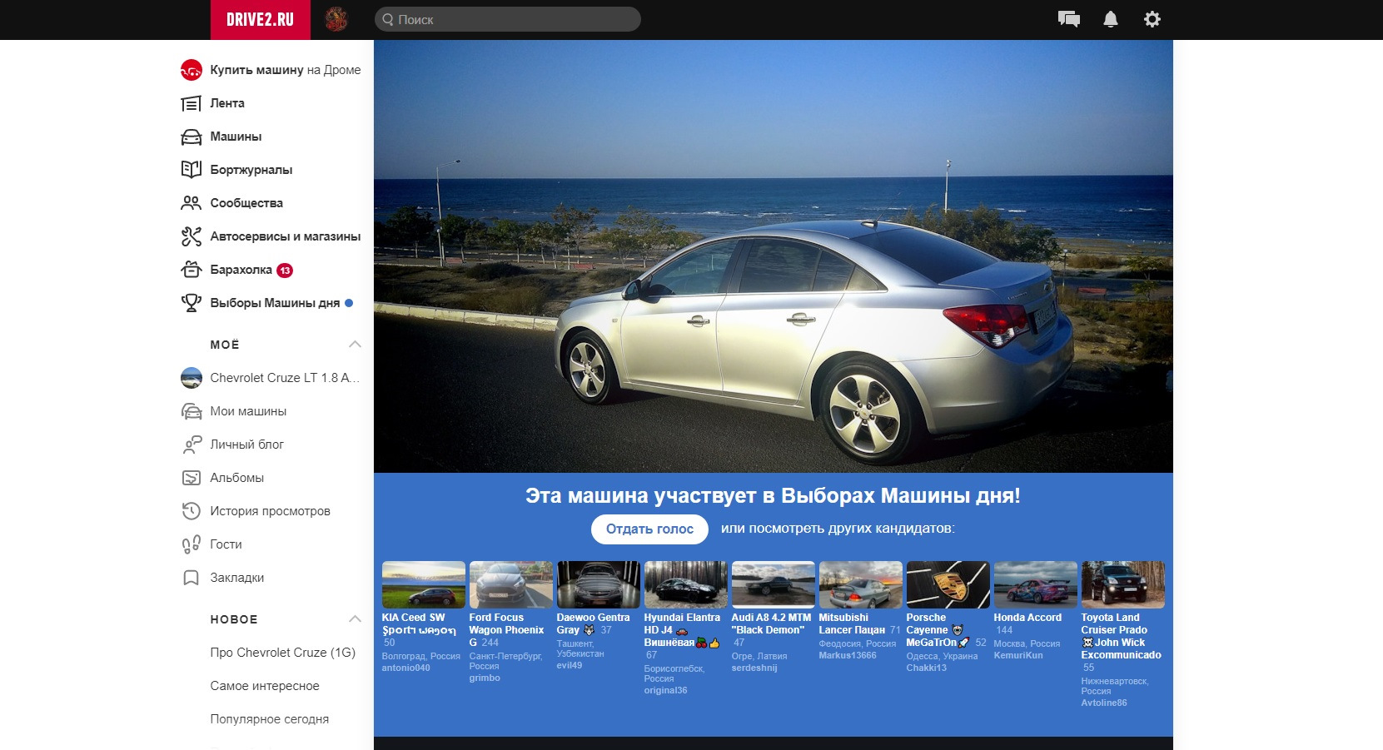This screenshot has height=750, width=1383.
Task: Click username Avtoline86
Action: [x=1104, y=703]
